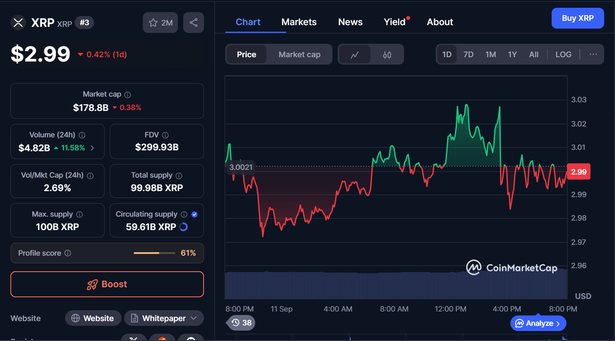The image size is (615, 341).
Task: Expand Volume (24h) chevron arrow
Action: pos(92,148)
